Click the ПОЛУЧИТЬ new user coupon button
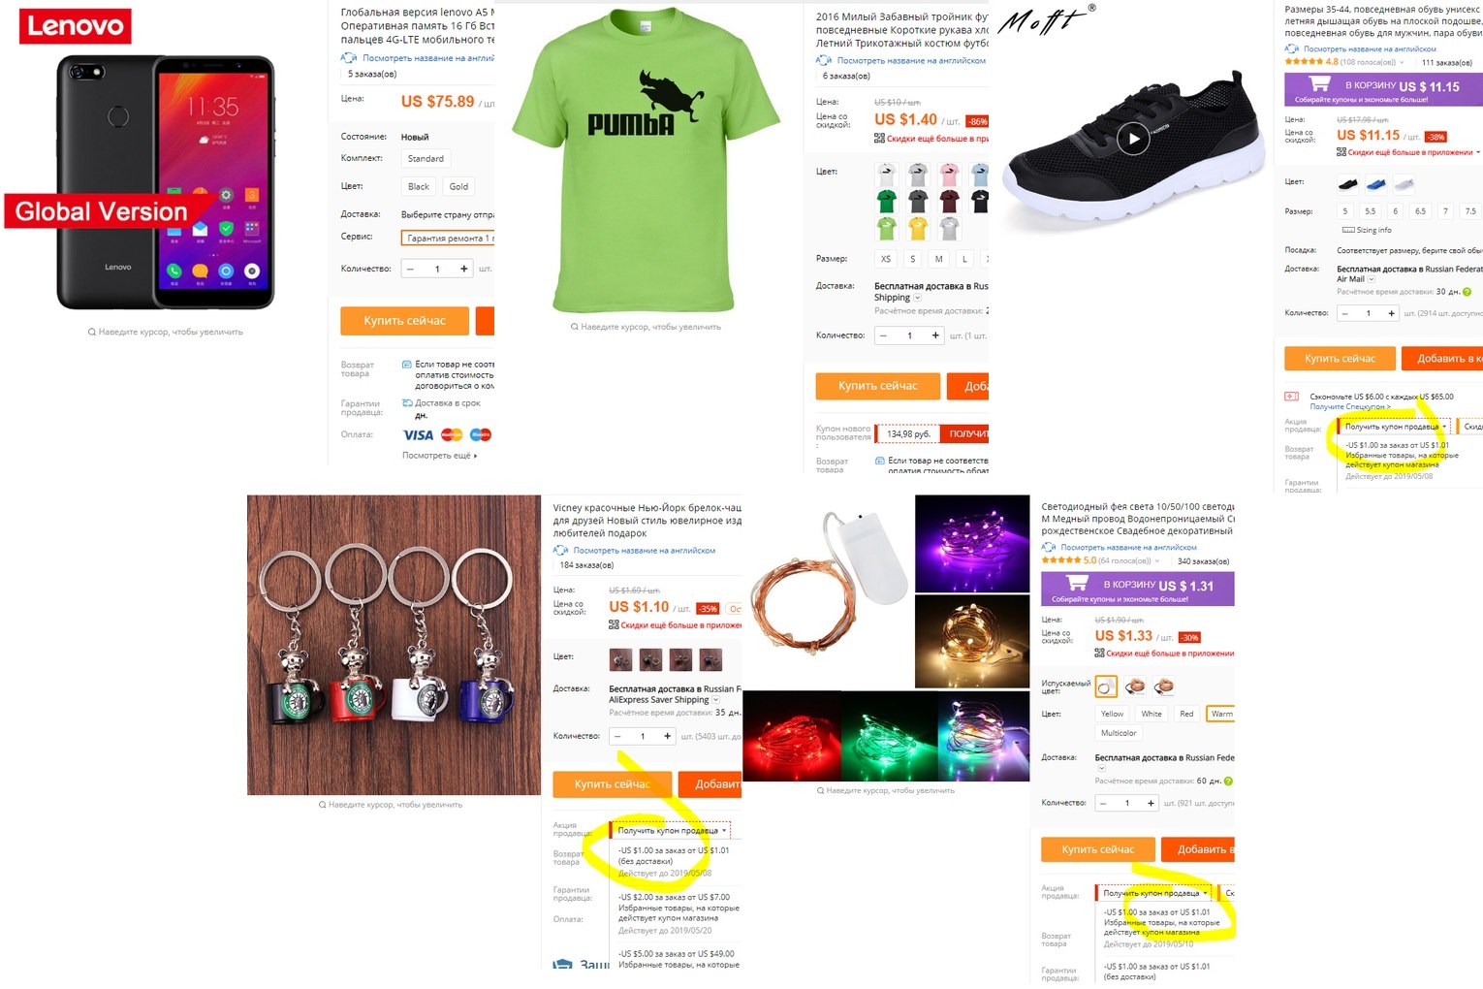 [968, 433]
